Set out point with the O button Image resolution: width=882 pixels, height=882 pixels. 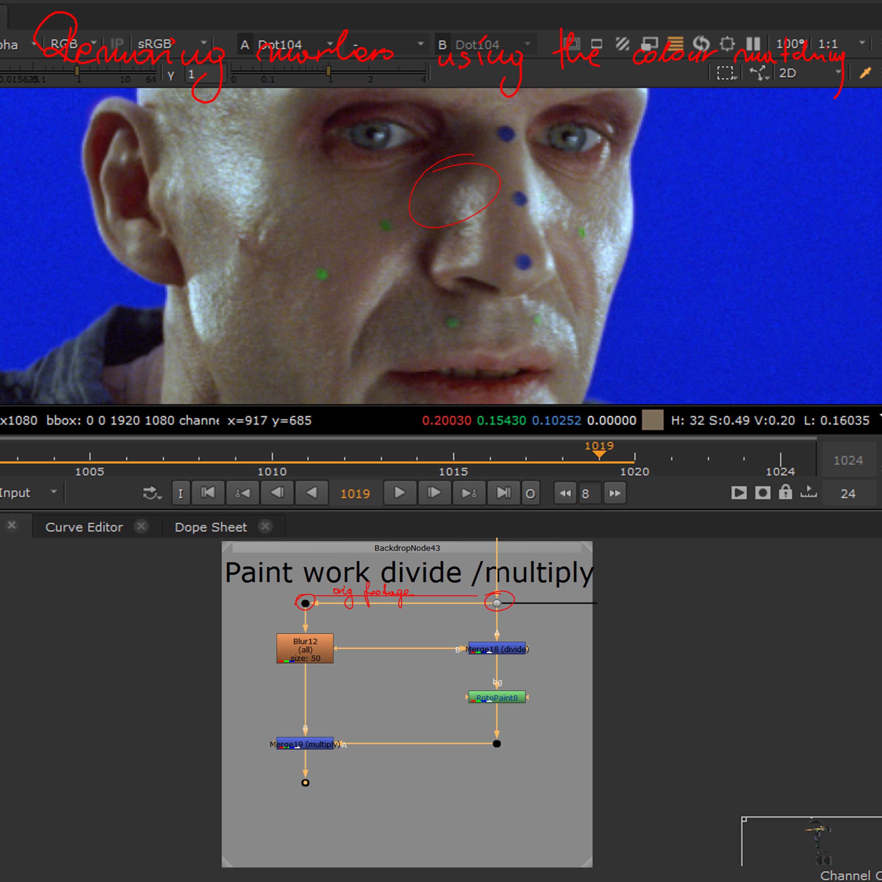click(x=530, y=493)
